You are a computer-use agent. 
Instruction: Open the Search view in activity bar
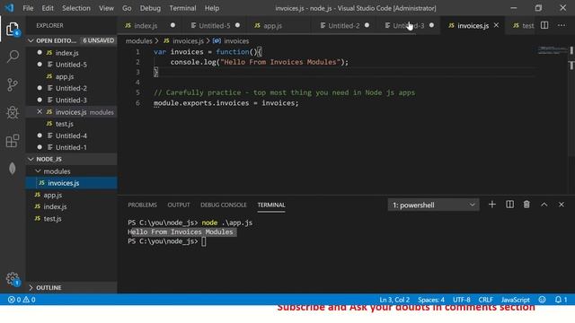pyautogui.click(x=13, y=57)
